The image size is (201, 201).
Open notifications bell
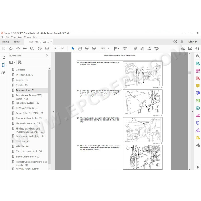pyautogui.click(x=182, y=42)
